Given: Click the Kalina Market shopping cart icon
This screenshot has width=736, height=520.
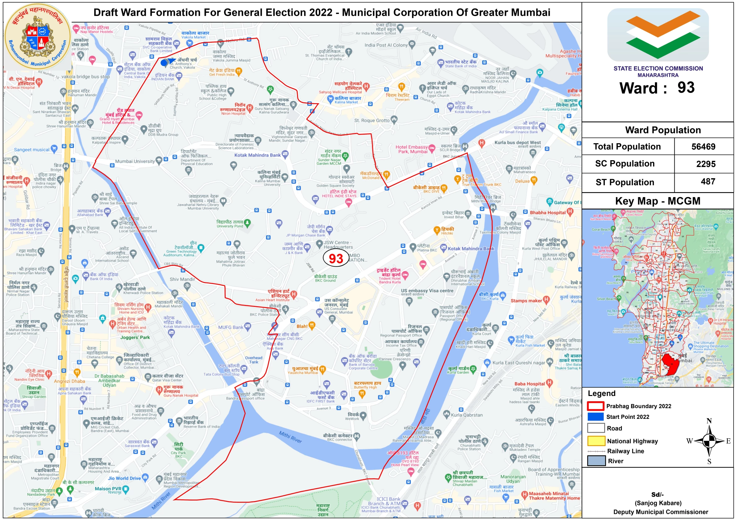Looking at the screenshot, I should tap(330, 99).
